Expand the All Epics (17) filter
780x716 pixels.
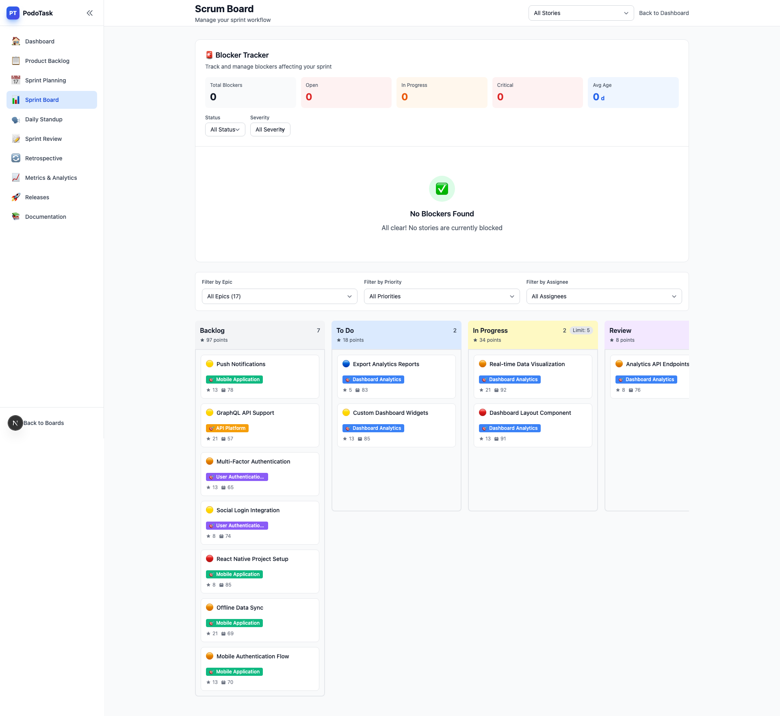tap(279, 296)
